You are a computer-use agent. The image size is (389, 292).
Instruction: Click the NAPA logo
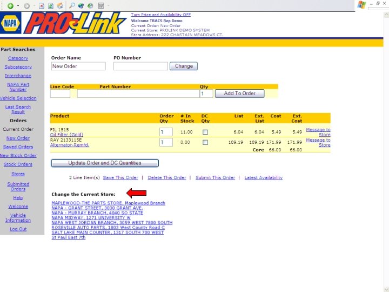(10, 23)
